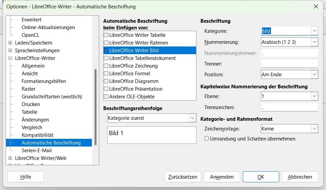
Task: Click into the Trennzeichen input field
Action: point(289,107)
